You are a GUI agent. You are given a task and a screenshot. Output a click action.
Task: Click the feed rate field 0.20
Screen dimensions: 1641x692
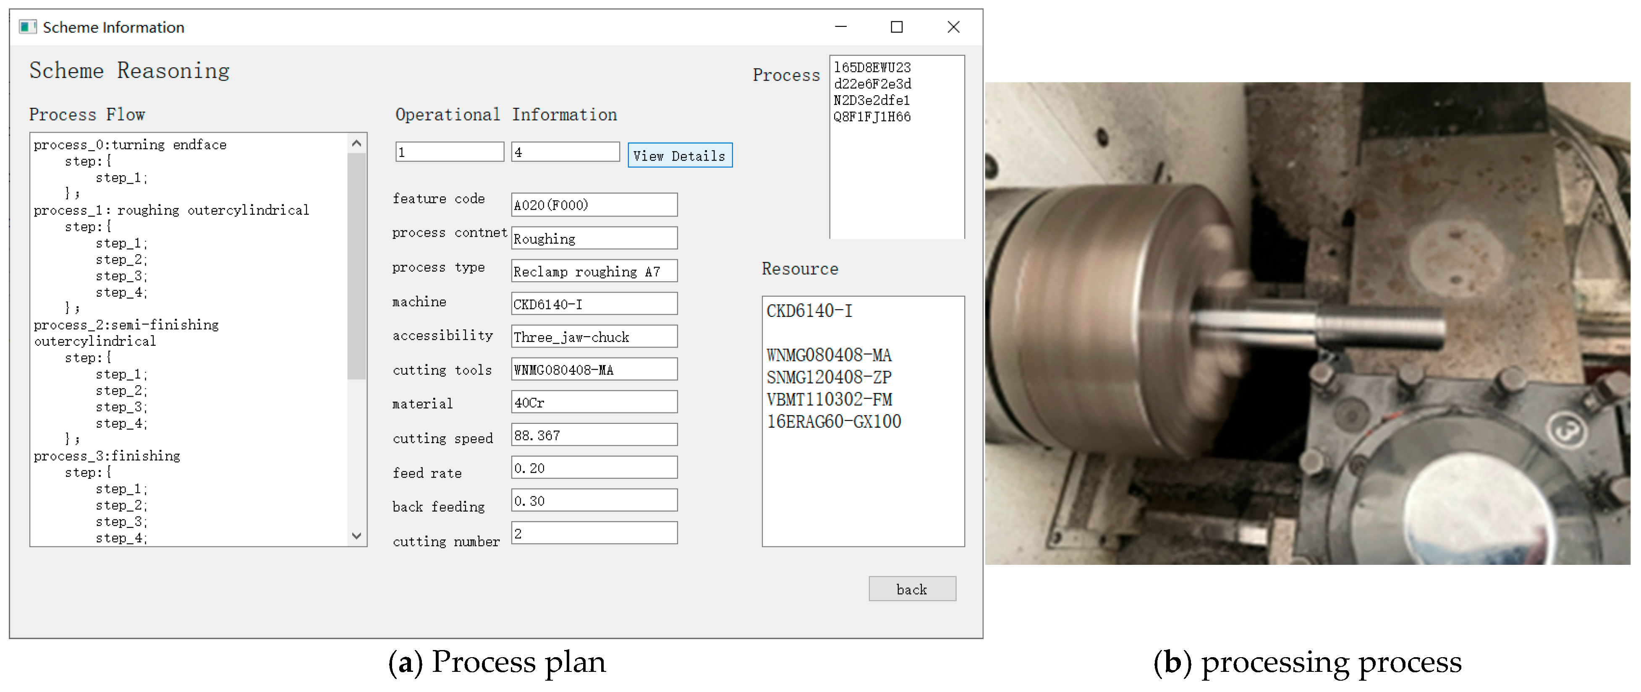[x=594, y=468]
